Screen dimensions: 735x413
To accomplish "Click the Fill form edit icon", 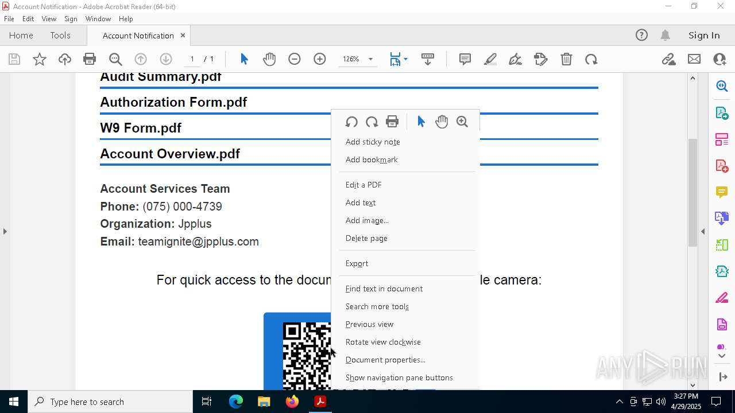I will [x=541, y=59].
